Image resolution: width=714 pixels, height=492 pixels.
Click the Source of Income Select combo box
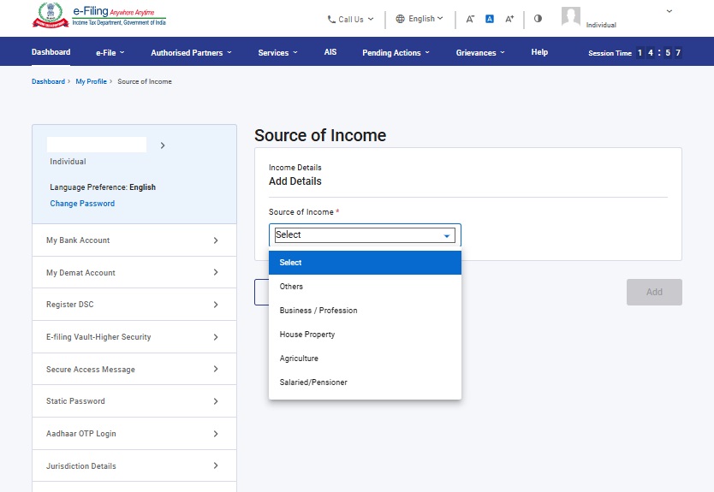pyautogui.click(x=365, y=234)
